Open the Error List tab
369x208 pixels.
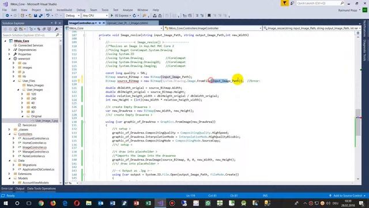[7, 188]
